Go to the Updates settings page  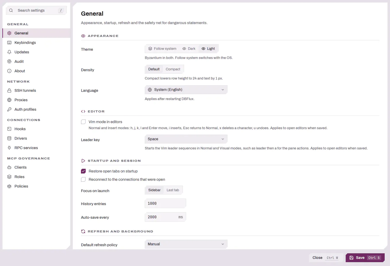pyautogui.click(x=36, y=52)
